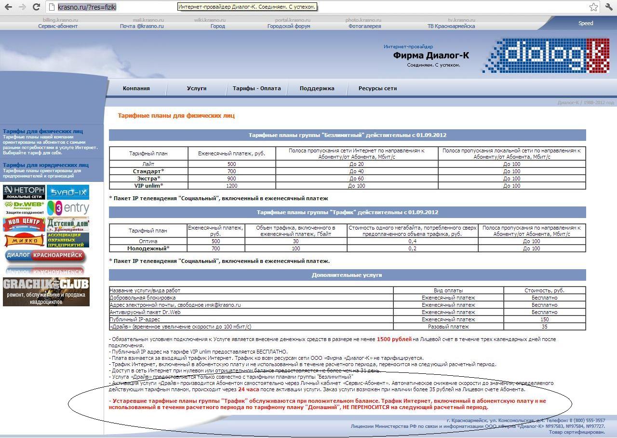Click the Публичный IP-адрес service row
Viewport: 617px width, 438px height.
click(348, 319)
